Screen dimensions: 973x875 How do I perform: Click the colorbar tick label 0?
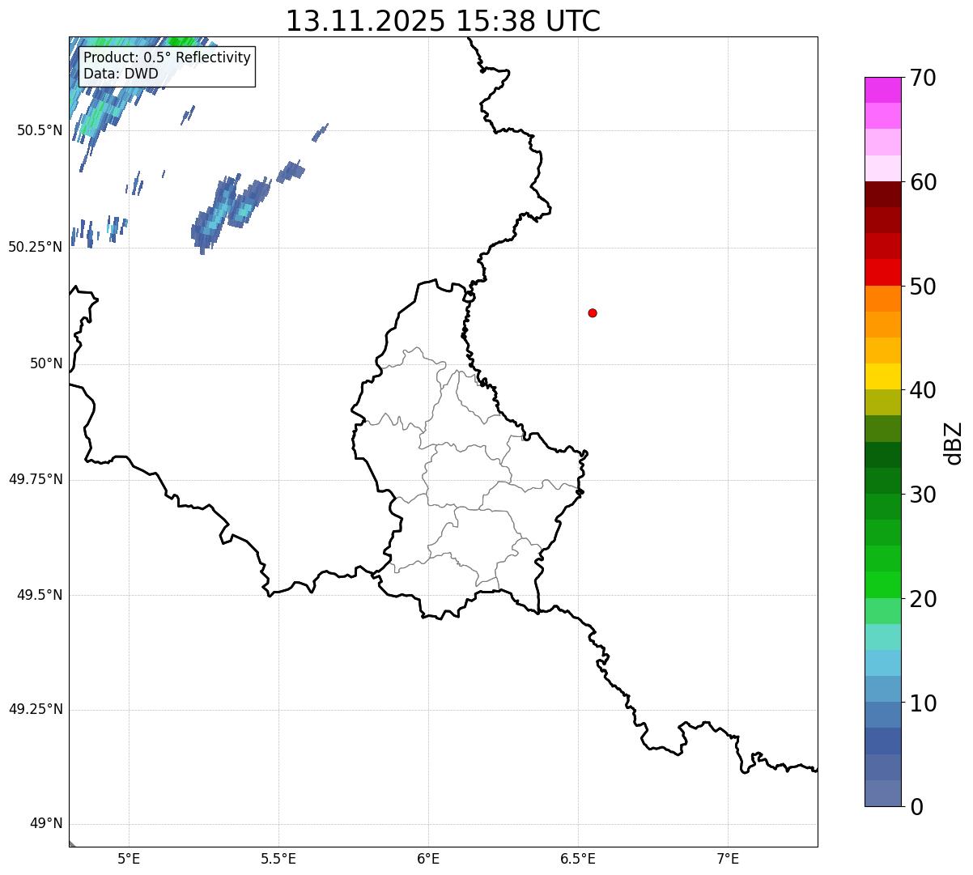click(916, 807)
